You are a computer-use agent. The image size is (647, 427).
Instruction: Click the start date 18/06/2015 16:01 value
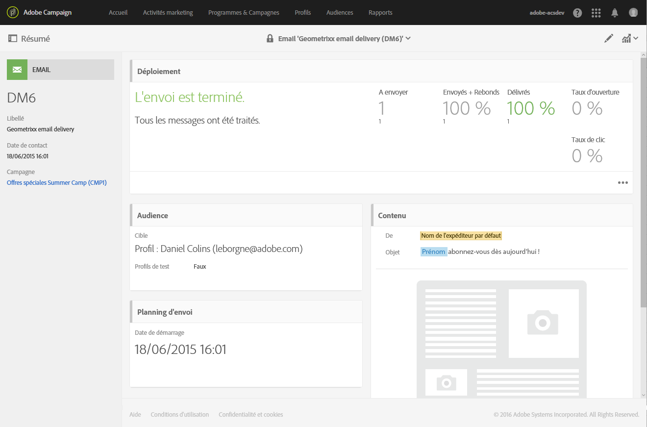(180, 350)
